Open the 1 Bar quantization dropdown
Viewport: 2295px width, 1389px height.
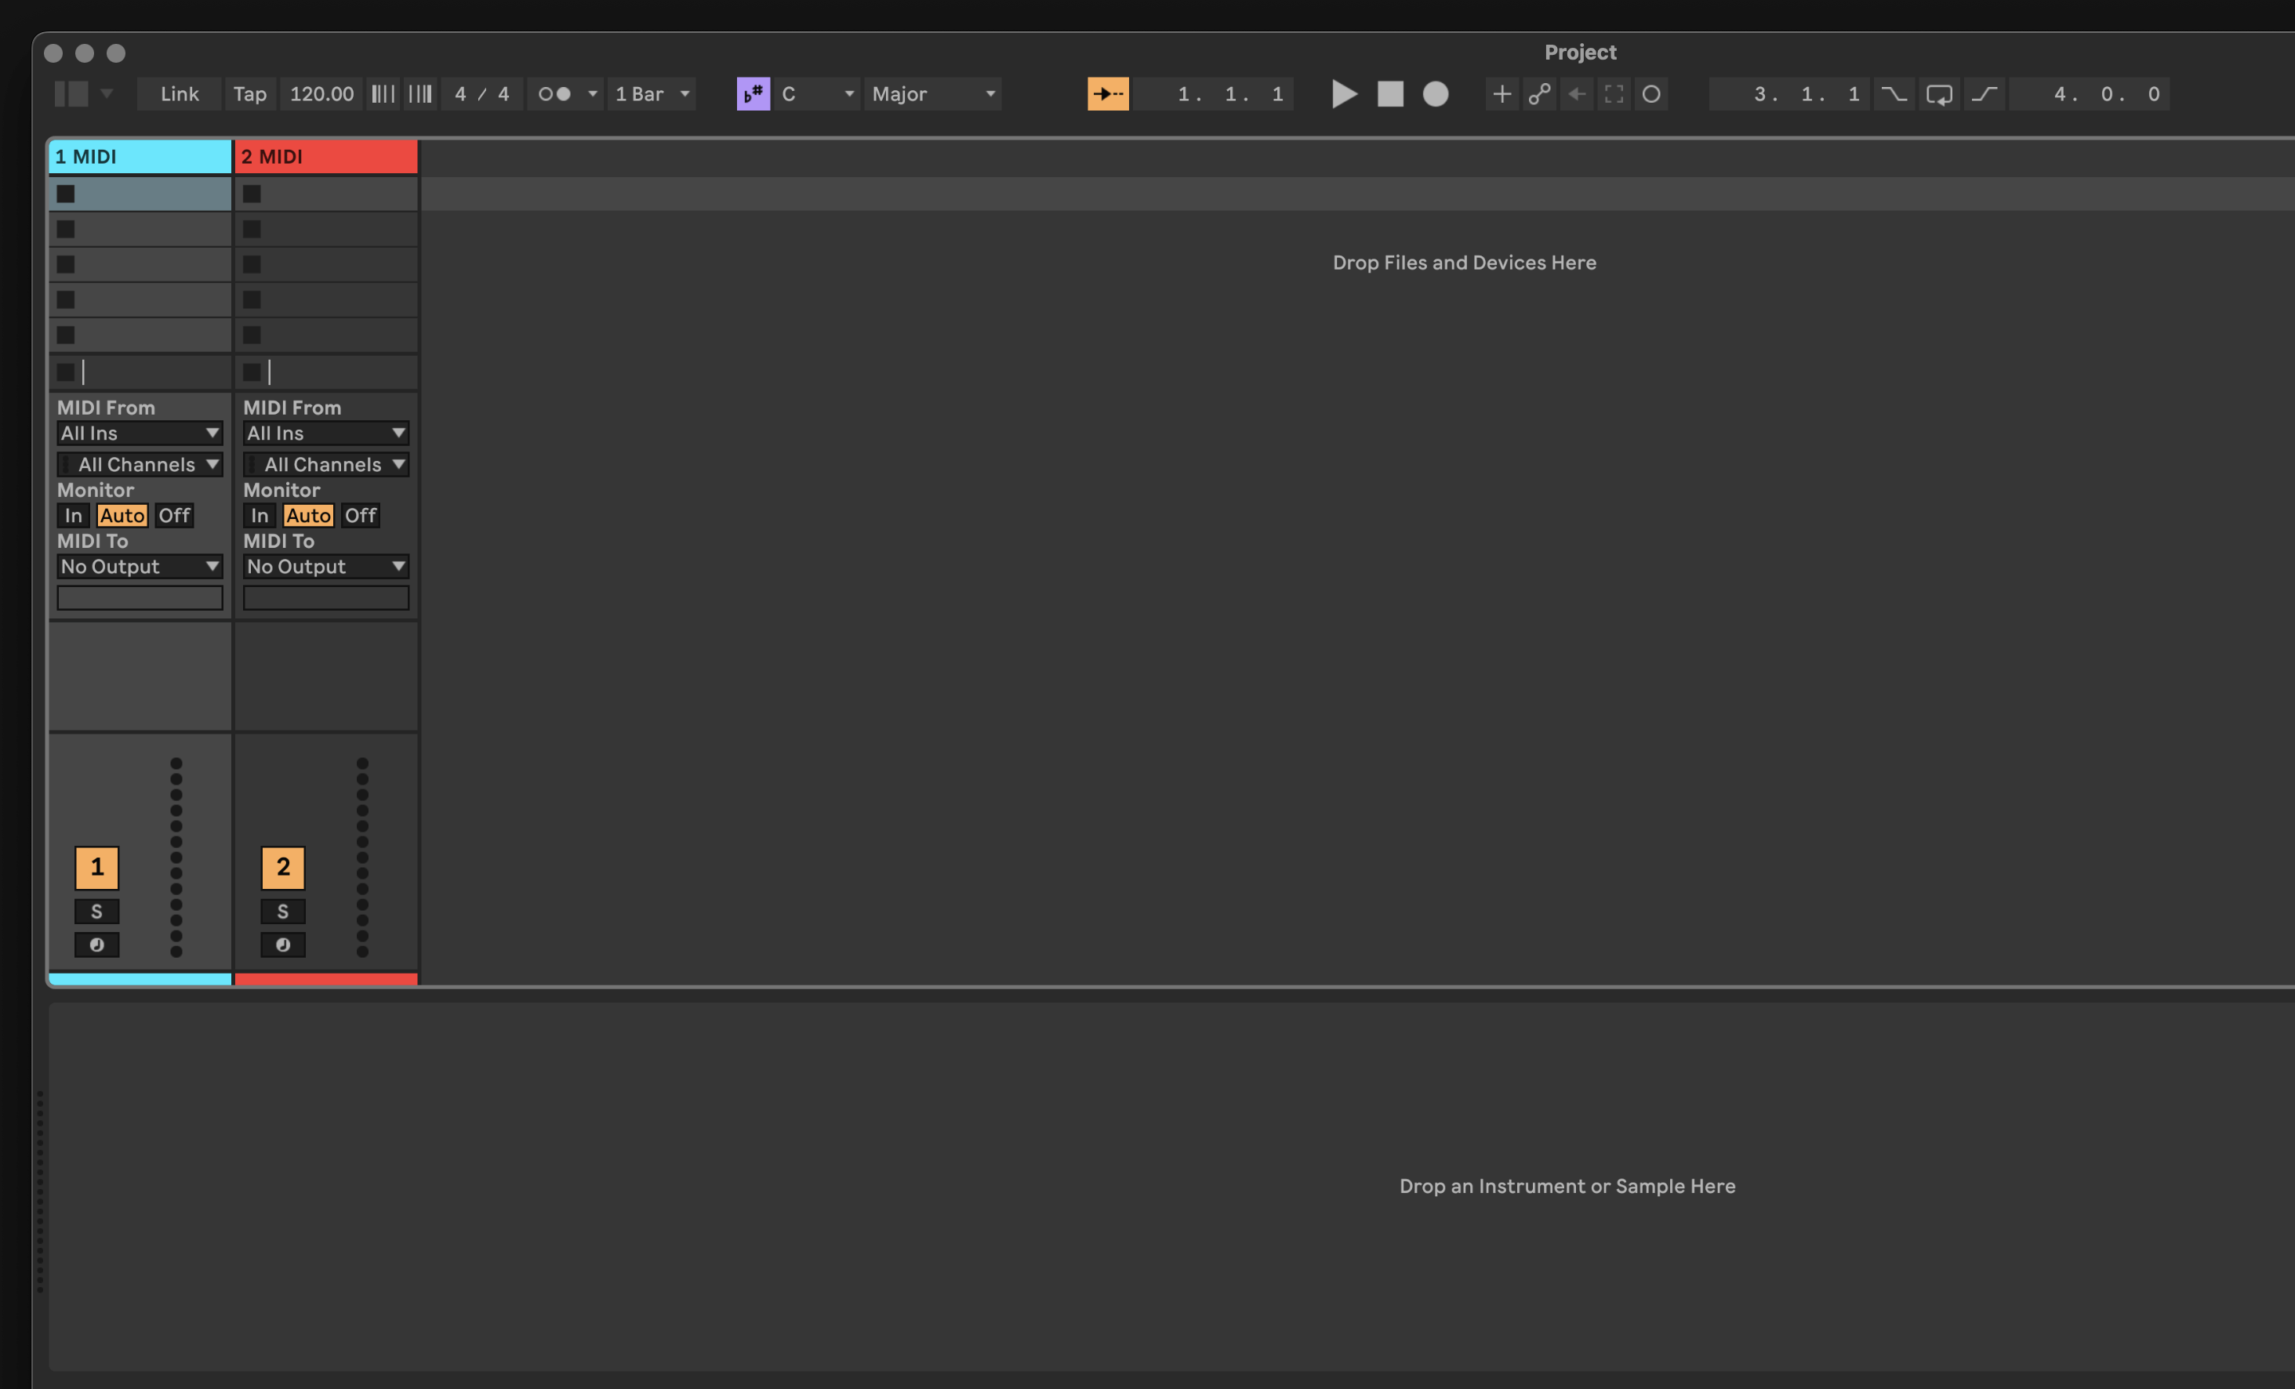tap(652, 94)
